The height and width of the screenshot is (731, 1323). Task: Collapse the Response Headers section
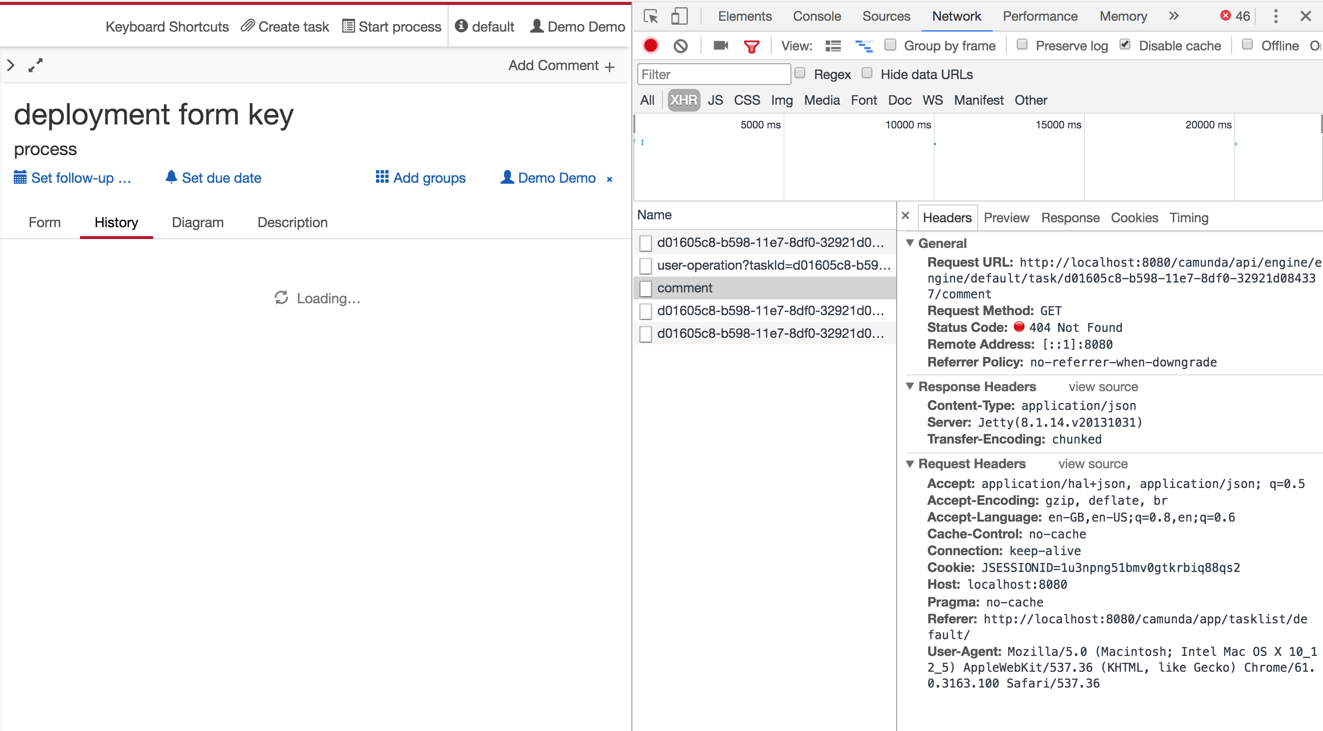tap(910, 386)
